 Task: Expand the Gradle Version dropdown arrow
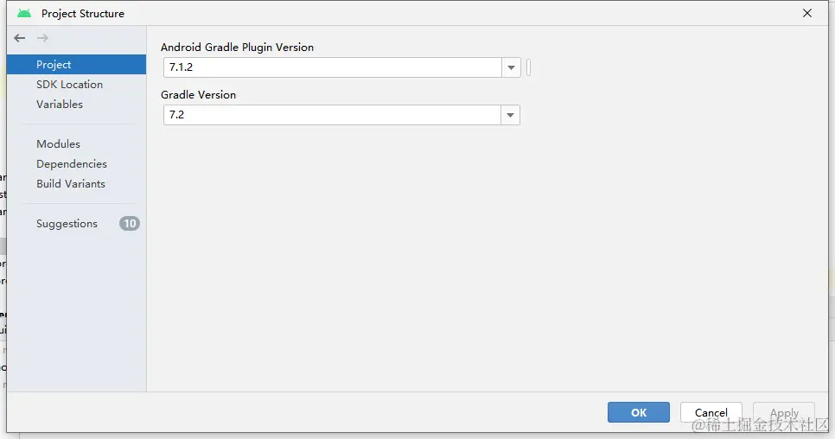(x=511, y=115)
